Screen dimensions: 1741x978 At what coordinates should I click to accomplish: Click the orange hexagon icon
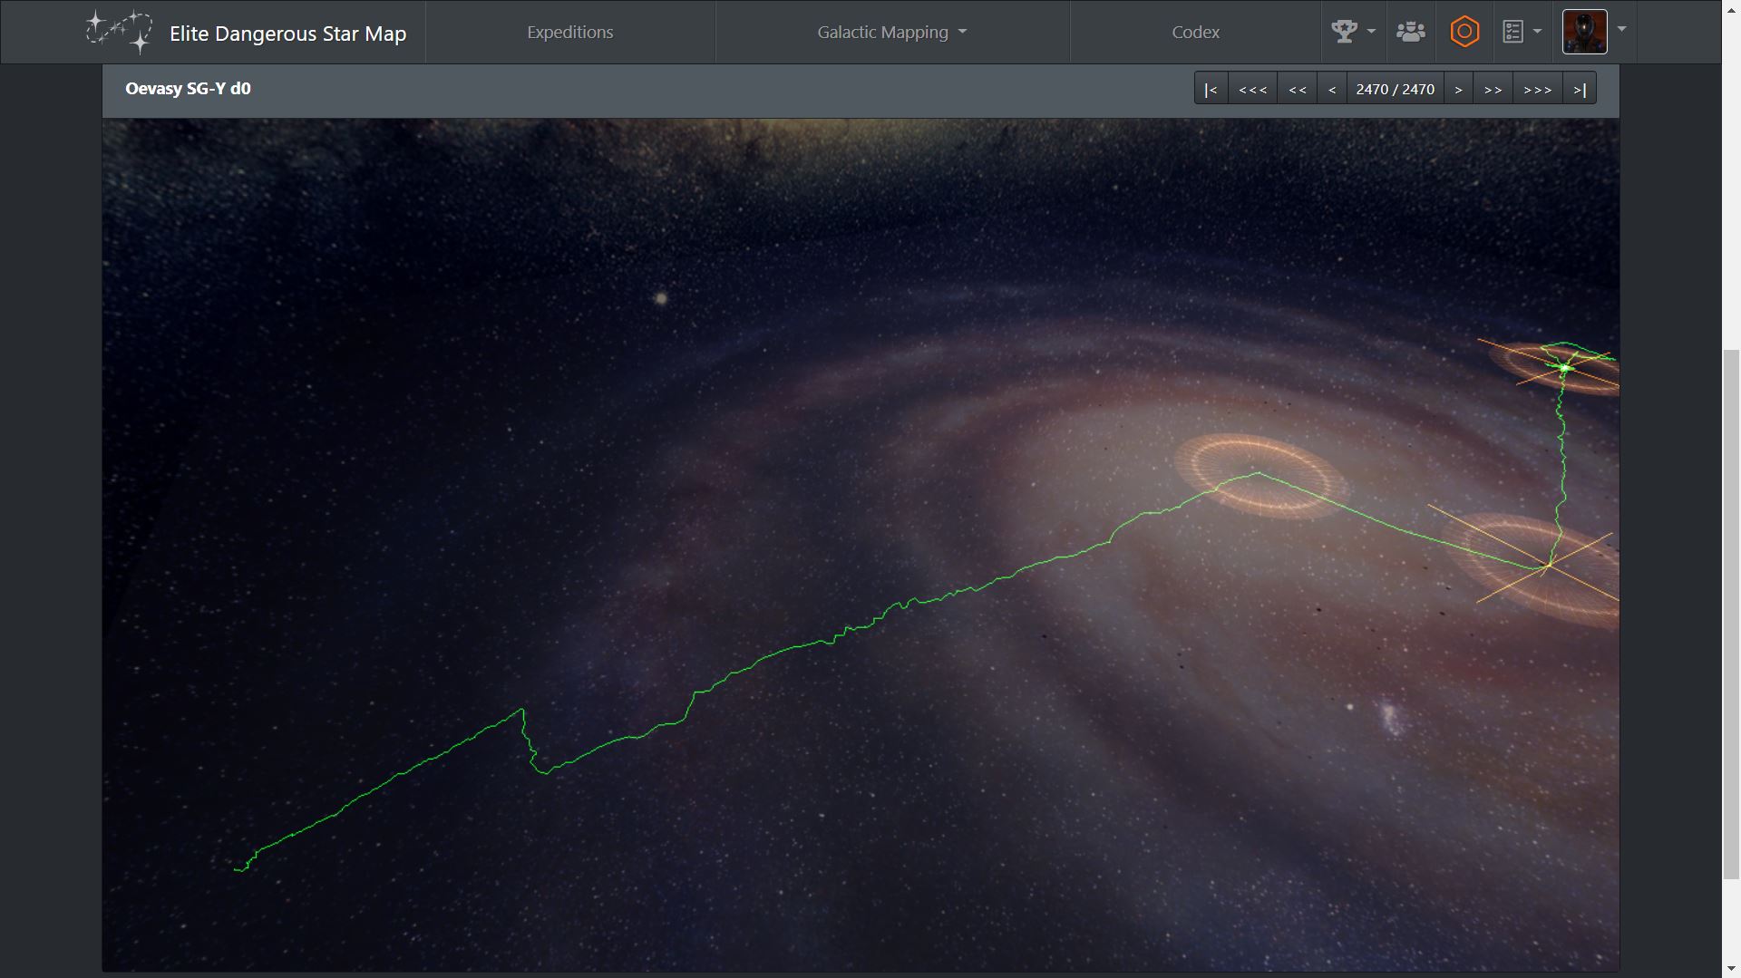click(1464, 32)
